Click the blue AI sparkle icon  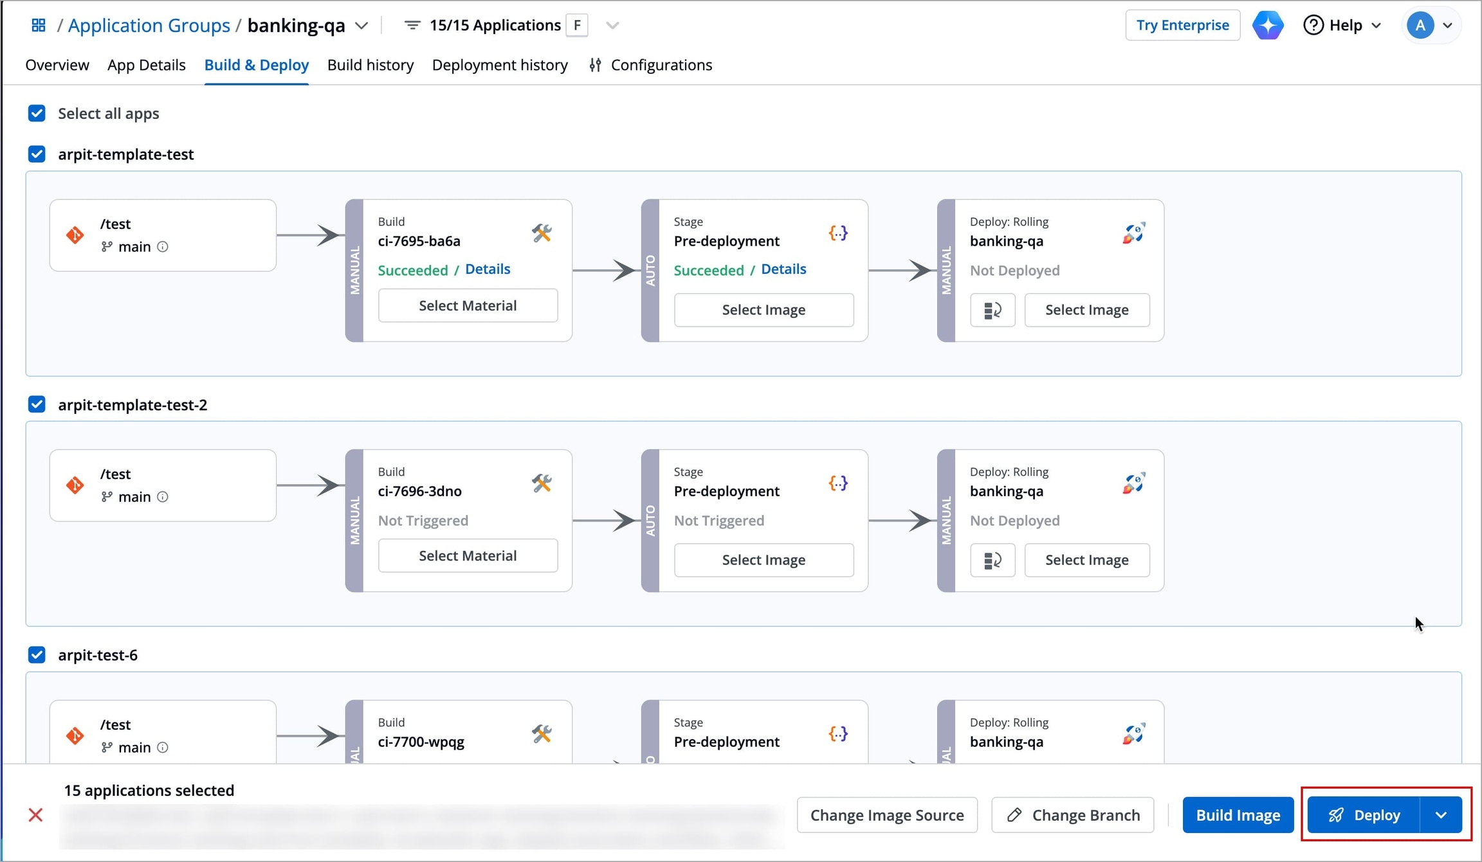(1267, 25)
